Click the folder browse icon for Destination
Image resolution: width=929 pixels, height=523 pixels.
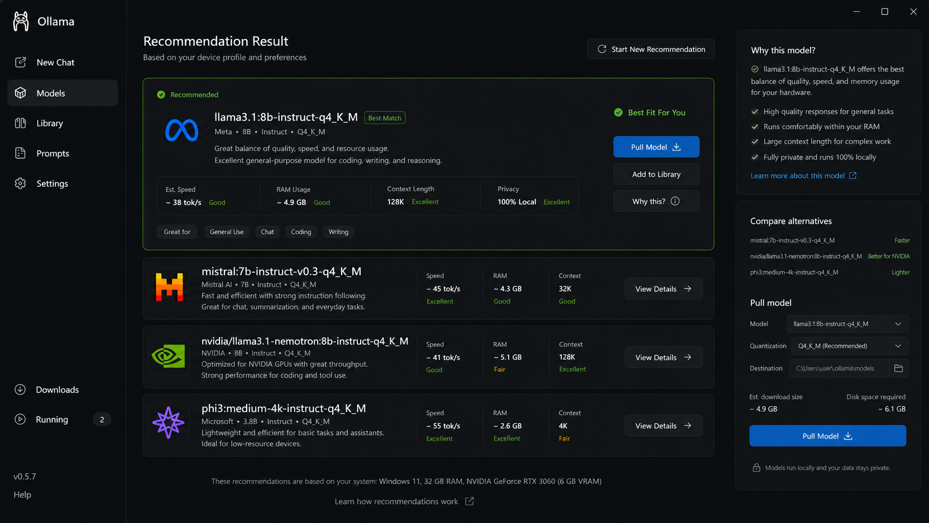pos(898,368)
